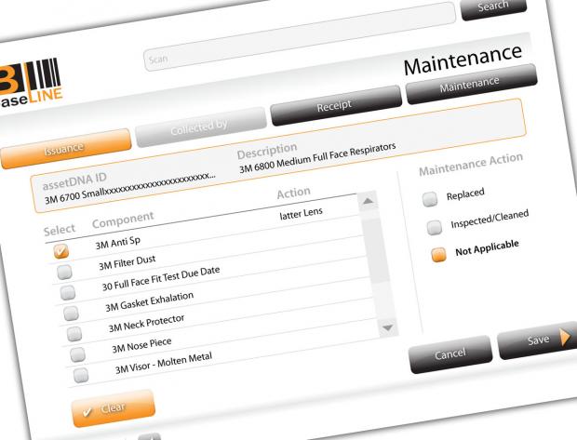Switch to the Receipt tab
This screenshot has width=577, height=440.
[x=335, y=106]
